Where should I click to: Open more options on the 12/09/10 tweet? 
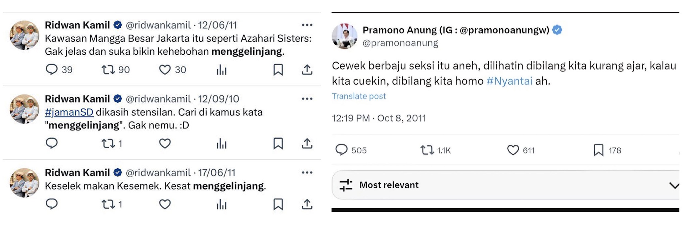click(307, 99)
